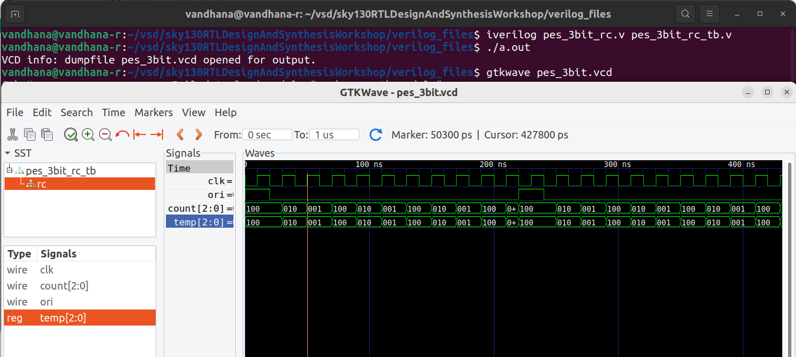This screenshot has width=796, height=357.
Task: Undo the last zoom with red arrow icon
Action: pyautogui.click(x=121, y=134)
